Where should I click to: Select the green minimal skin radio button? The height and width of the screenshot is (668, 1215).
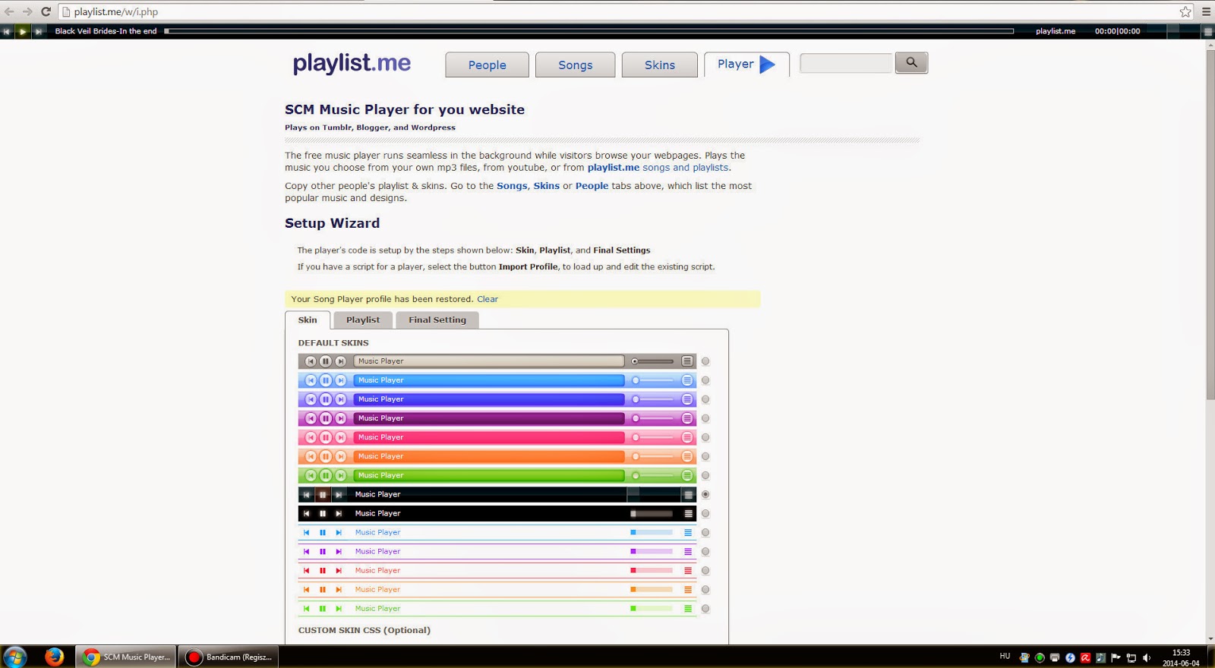705,609
